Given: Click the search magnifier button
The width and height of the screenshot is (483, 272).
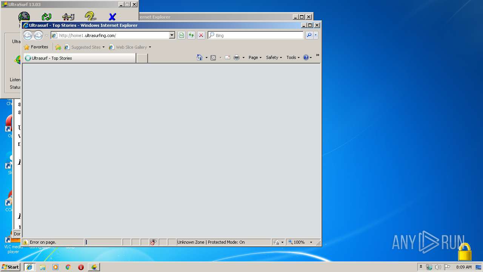Looking at the screenshot, I should pyautogui.click(x=309, y=35).
